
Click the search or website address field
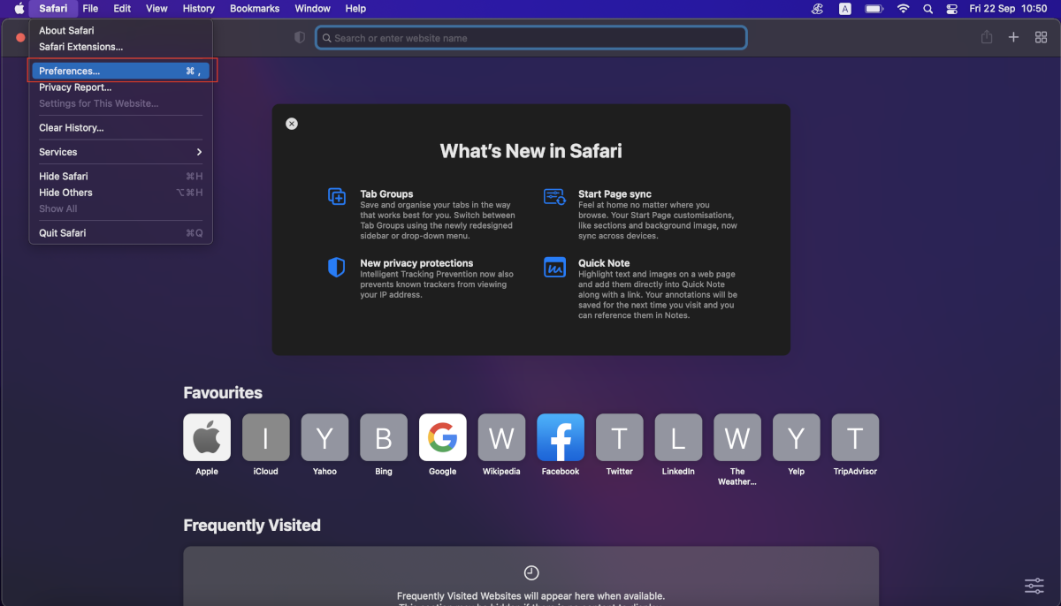pyautogui.click(x=530, y=38)
